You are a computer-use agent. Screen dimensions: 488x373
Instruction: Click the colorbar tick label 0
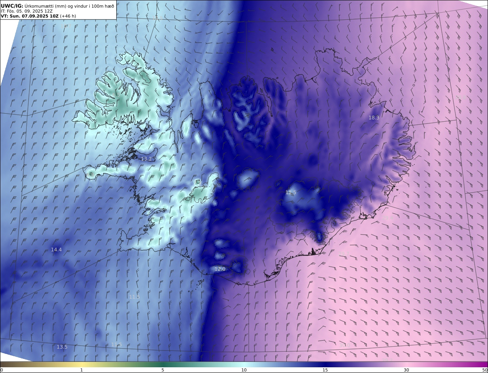(2, 370)
